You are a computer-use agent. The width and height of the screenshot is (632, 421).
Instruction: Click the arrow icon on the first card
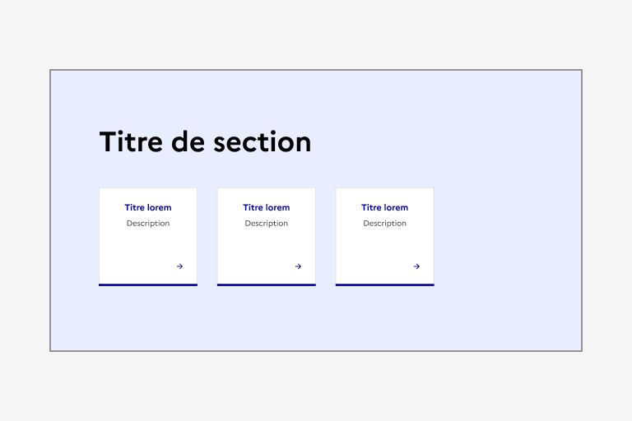point(179,266)
